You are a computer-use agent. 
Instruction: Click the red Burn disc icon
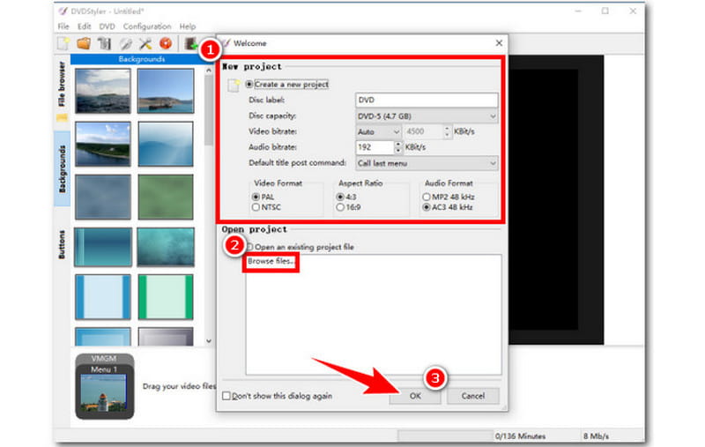click(x=166, y=43)
